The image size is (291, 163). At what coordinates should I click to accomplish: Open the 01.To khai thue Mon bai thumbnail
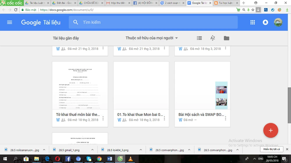click(141, 86)
